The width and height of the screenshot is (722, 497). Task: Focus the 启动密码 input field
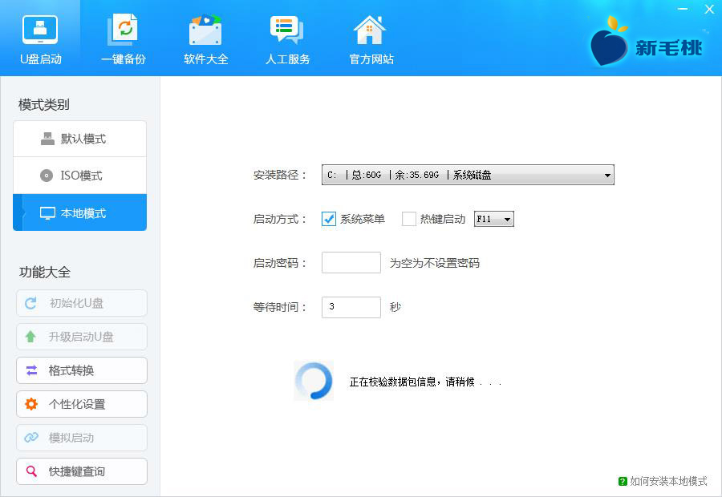(351, 262)
